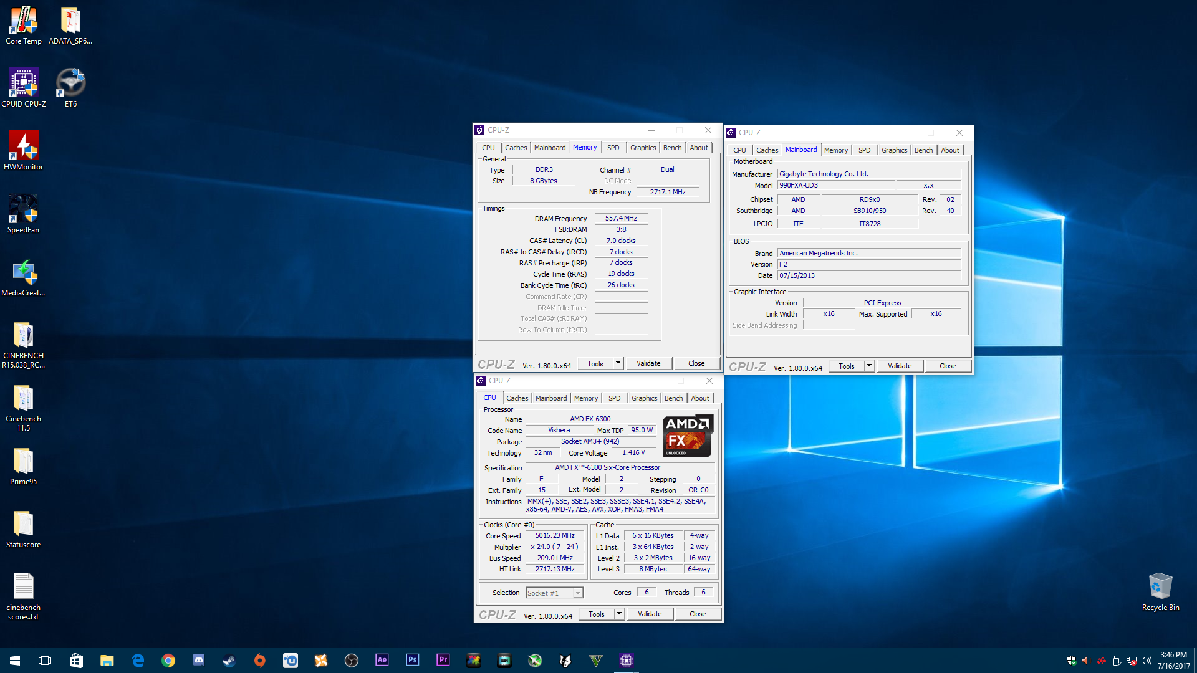The height and width of the screenshot is (673, 1197).
Task: Launch After Effects from the taskbar
Action: point(382,661)
